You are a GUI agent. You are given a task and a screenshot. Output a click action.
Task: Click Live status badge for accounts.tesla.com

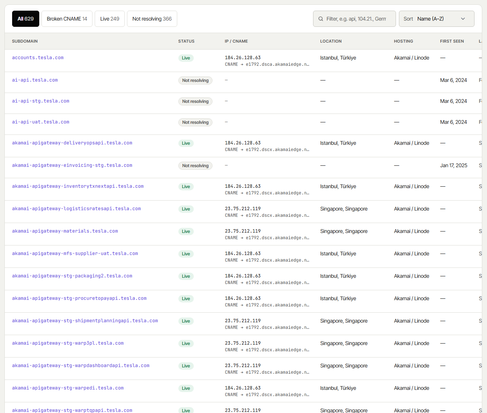186,58
